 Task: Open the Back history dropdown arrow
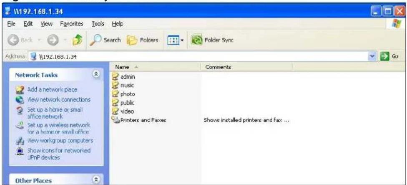[39, 41]
